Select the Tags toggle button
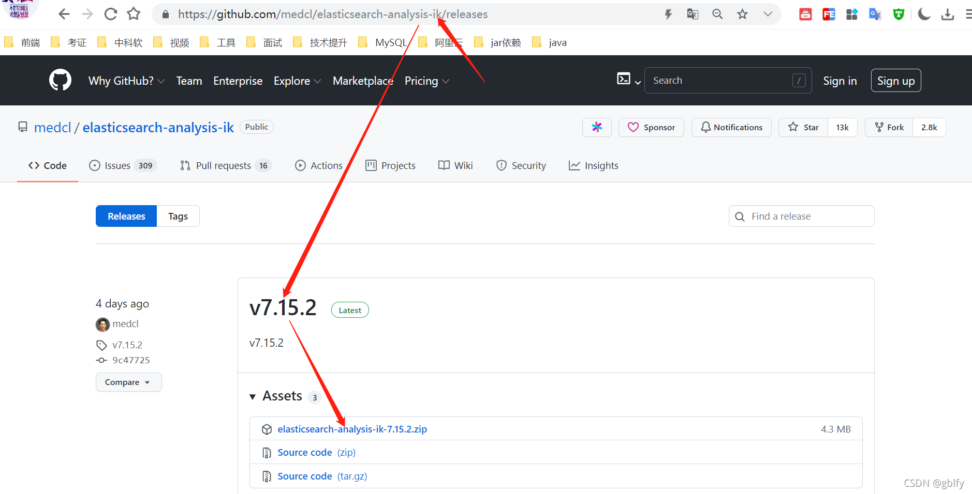Image resolution: width=972 pixels, height=494 pixels. pyautogui.click(x=178, y=216)
